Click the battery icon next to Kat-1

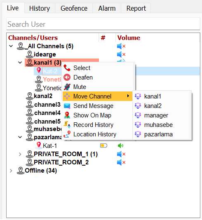tap(103, 146)
